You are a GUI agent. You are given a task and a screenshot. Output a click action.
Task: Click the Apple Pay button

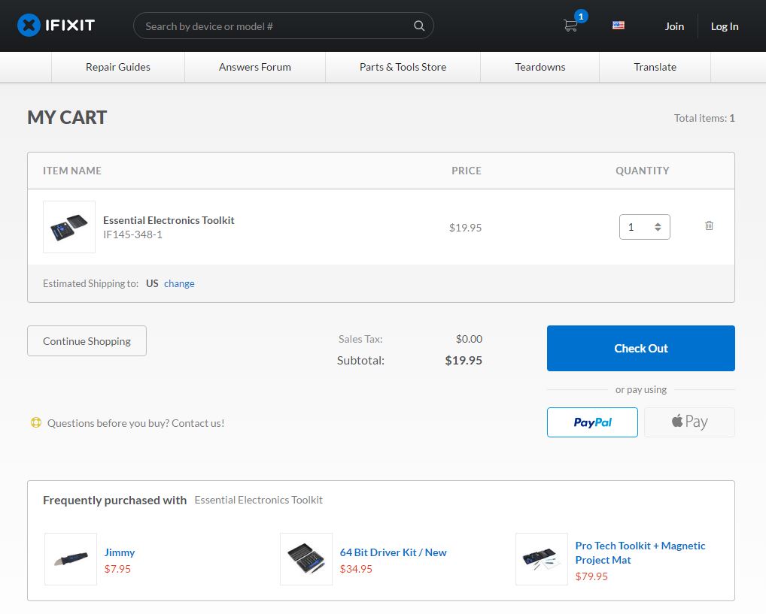click(689, 422)
